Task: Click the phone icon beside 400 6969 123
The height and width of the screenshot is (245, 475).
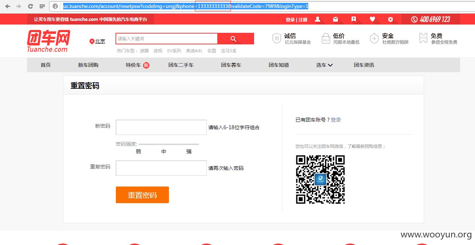Action: pyautogui.click(x=414, y=19)
